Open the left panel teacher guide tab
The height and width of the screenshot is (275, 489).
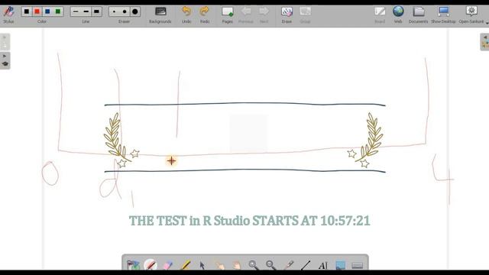coord(5,60)
